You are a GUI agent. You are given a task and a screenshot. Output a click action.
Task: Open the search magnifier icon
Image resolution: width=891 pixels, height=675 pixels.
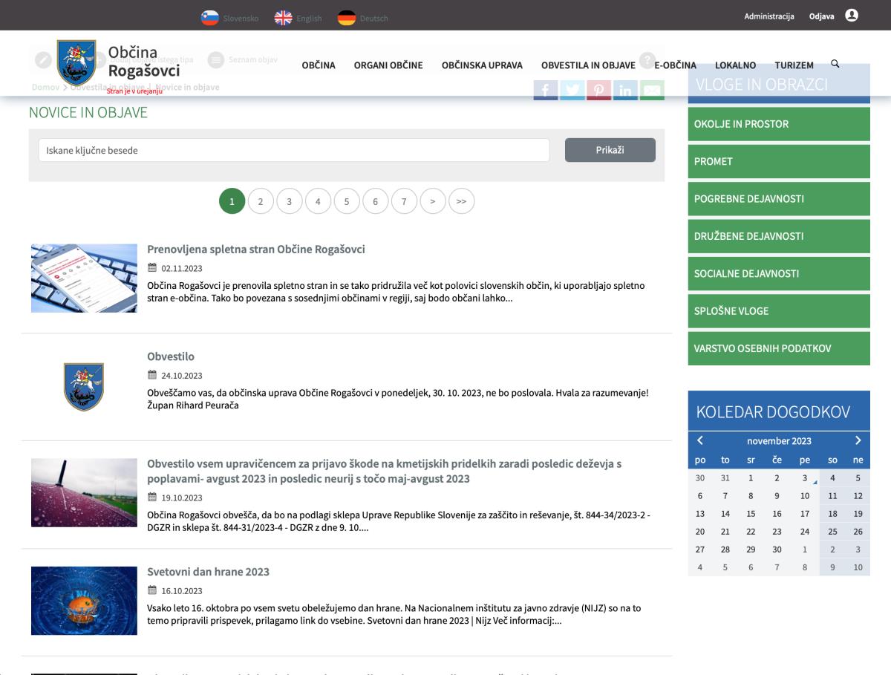coord(835,64)
